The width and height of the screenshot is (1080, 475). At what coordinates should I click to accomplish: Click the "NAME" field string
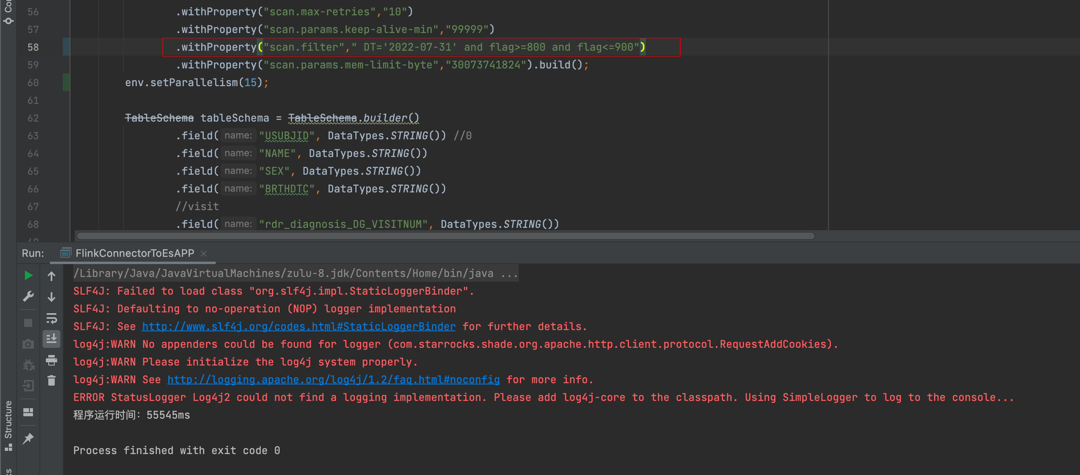[277, 153]
